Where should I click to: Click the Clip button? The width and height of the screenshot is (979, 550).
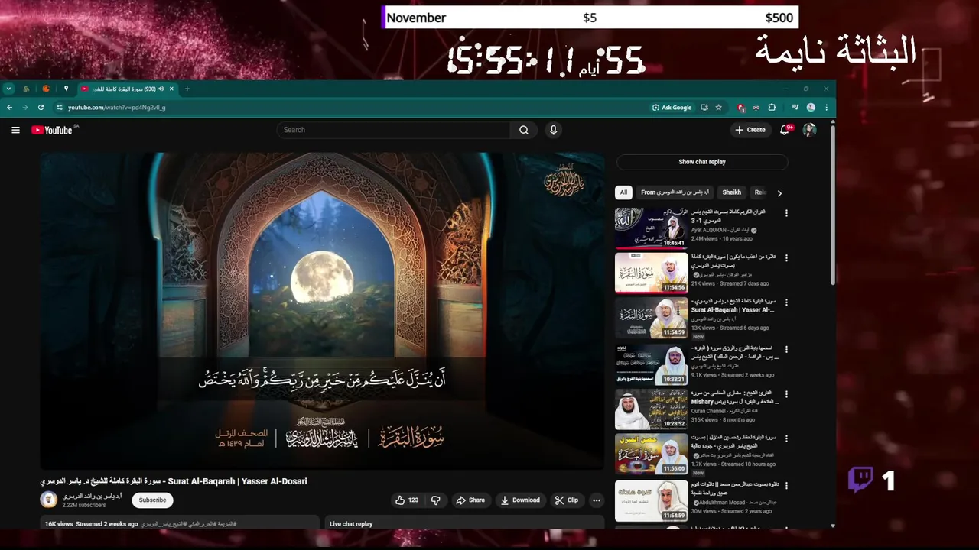(567, 500)
